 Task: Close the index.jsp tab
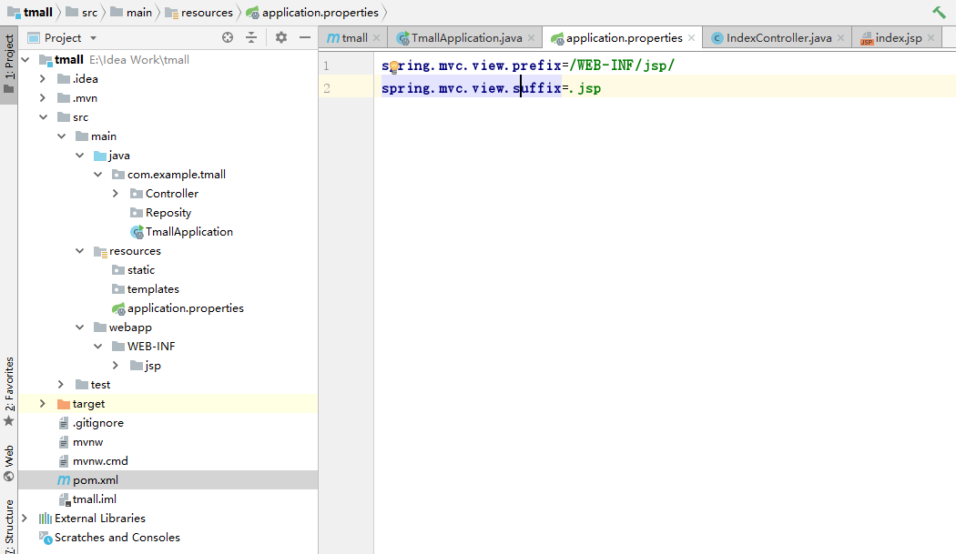tap(931, 38)
